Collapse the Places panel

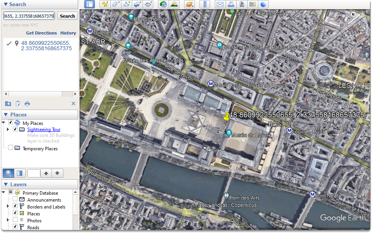coord(6,115)
